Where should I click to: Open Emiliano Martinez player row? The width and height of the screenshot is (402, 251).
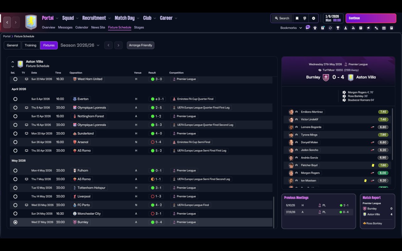pyautogui.click(x=338, y=112)
